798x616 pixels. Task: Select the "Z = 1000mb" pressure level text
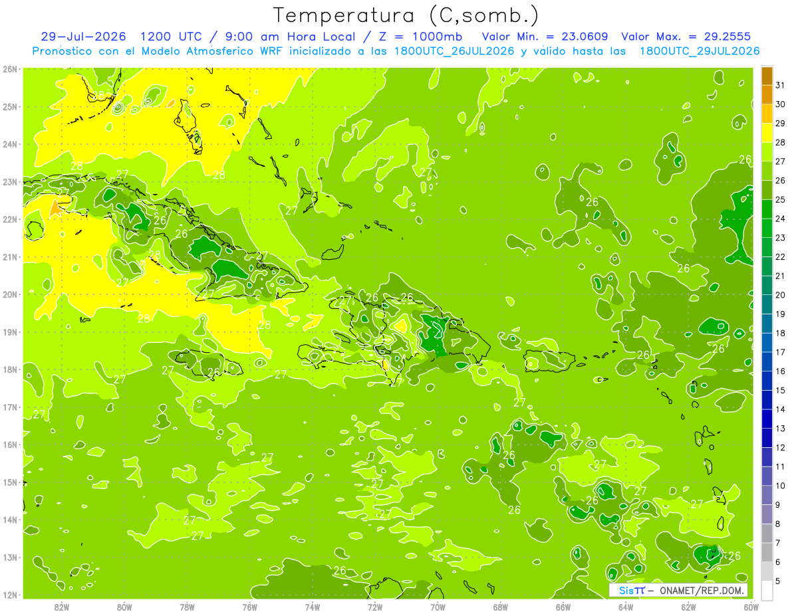[418, 37]
